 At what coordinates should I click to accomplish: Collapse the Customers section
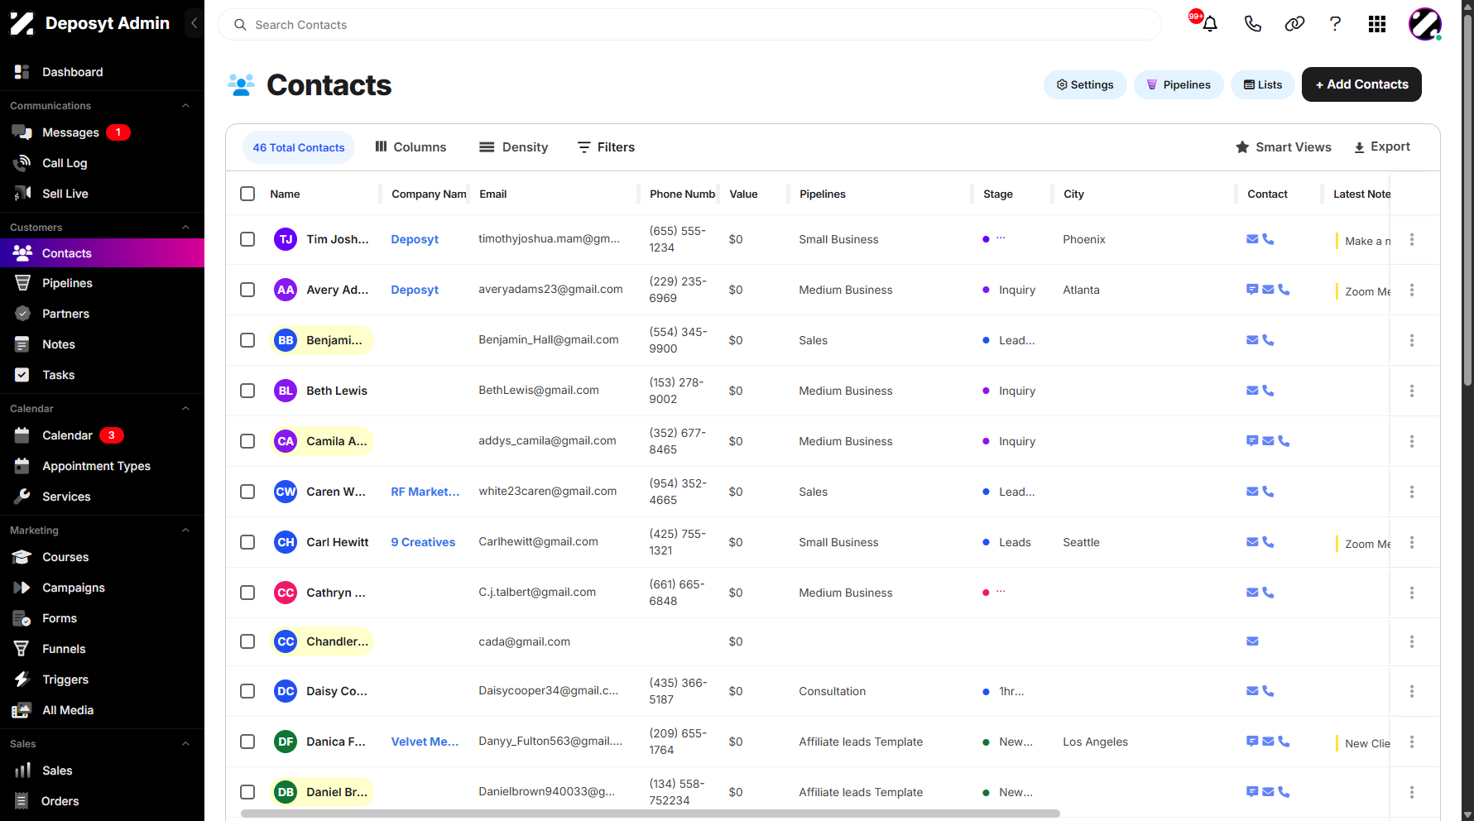(x=185, y=228)
